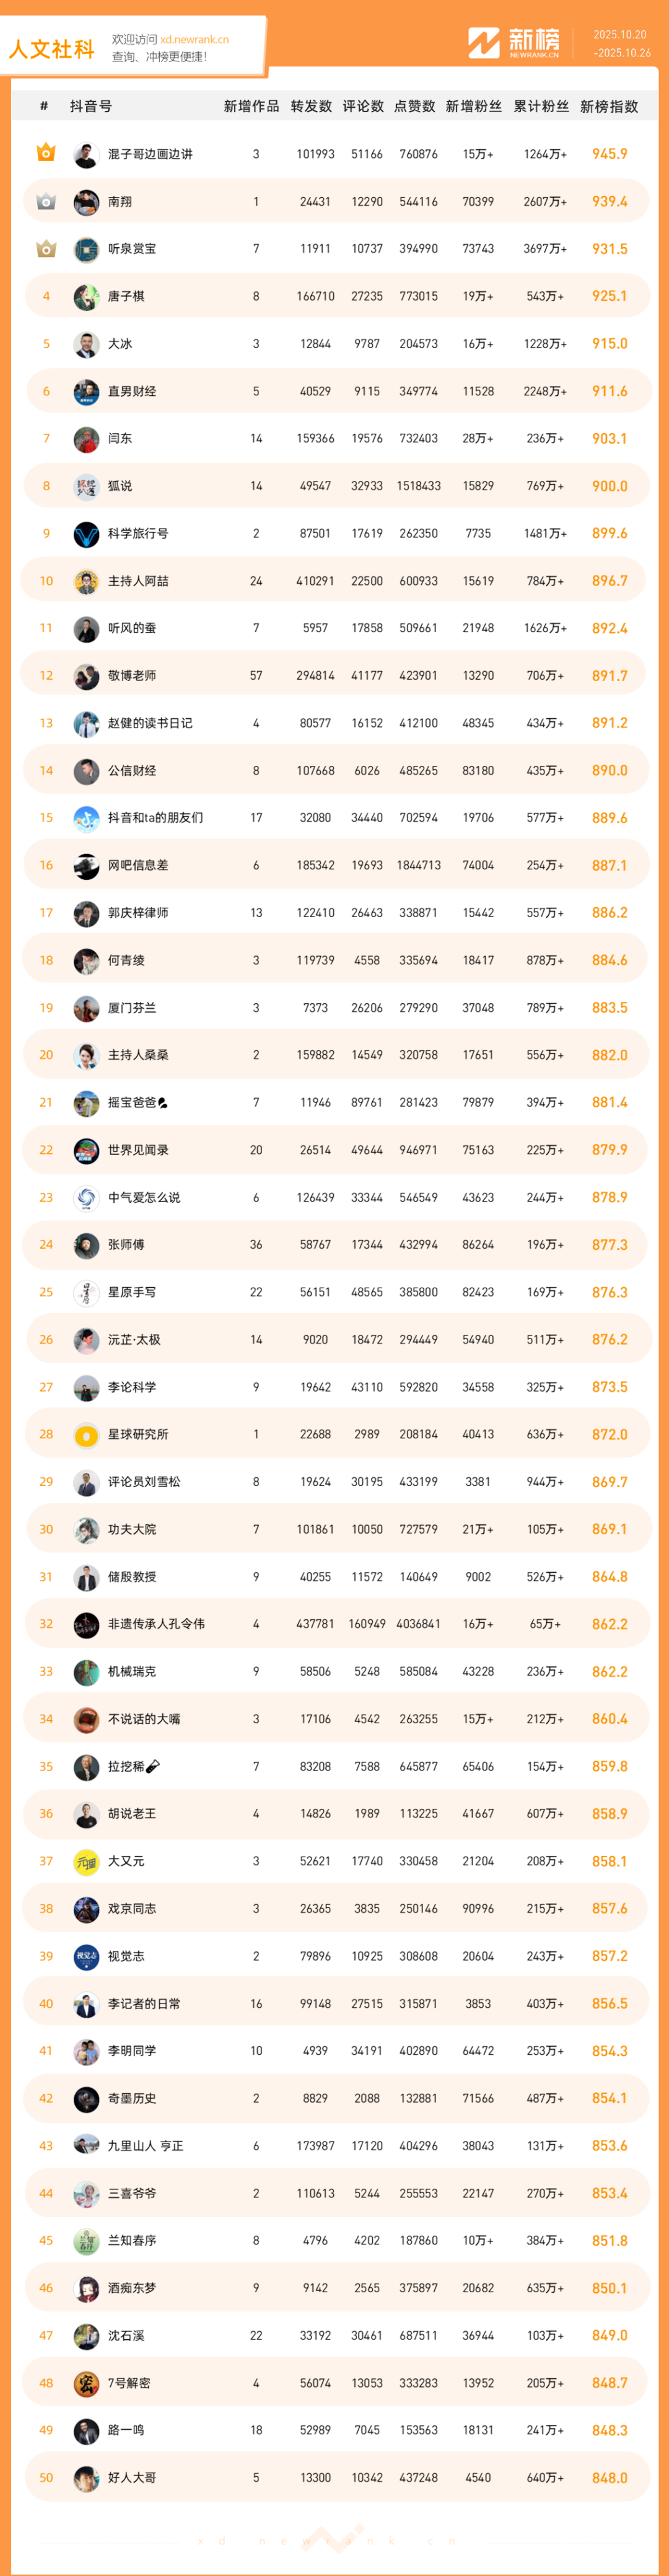
Task: Click 直男财经's profile avatar
Action: pyautogui.click(x=86, y=391)
